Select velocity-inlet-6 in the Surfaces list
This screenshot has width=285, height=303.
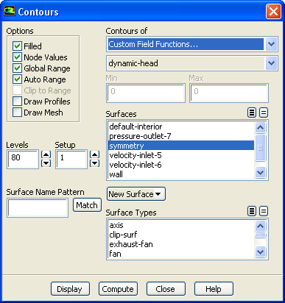(181, 165)
